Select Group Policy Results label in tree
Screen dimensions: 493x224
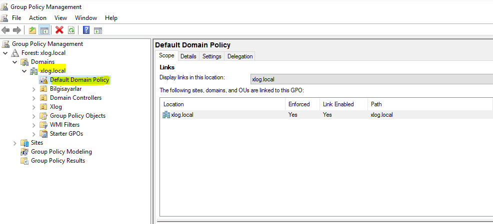tap(58, 161)
